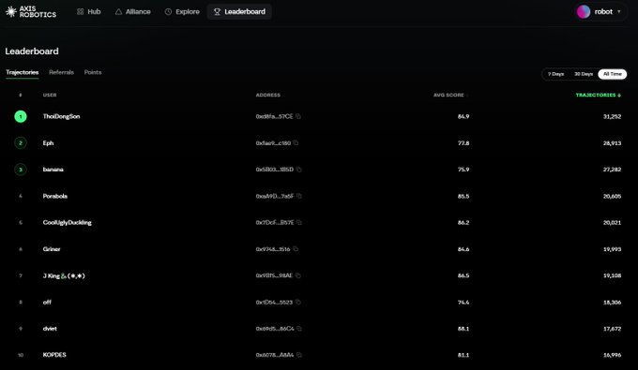Select user ThoiDongSon
The height and width of the screenshot is (370, 638).
click(x=61, y=116)
